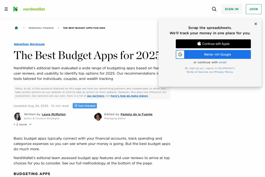
Task: Click the SIGN IN button
Action: click(232, 9)
